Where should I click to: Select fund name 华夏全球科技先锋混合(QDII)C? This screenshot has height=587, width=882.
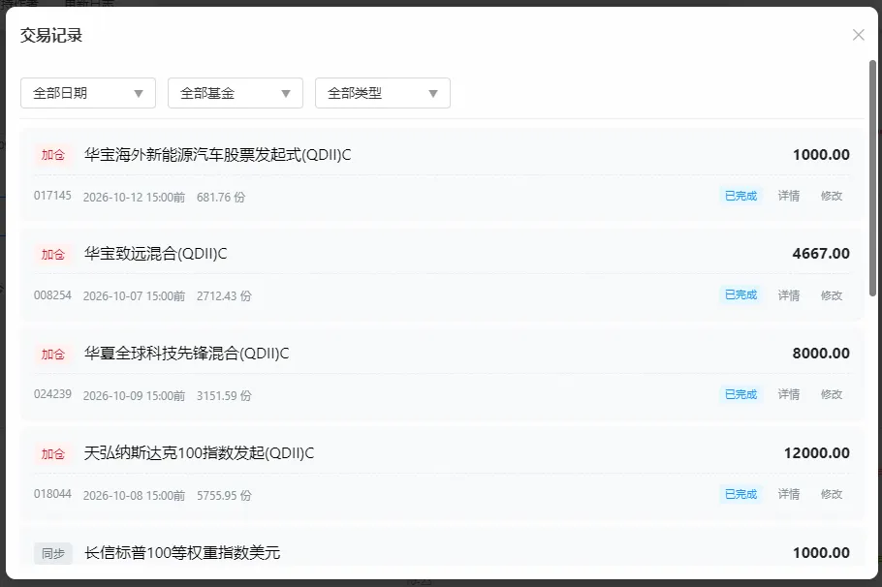point(187,354)
